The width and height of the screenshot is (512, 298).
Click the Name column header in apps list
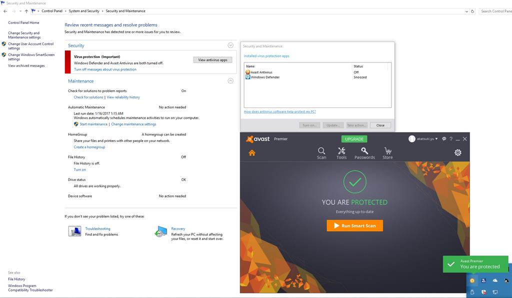point(298,66)
